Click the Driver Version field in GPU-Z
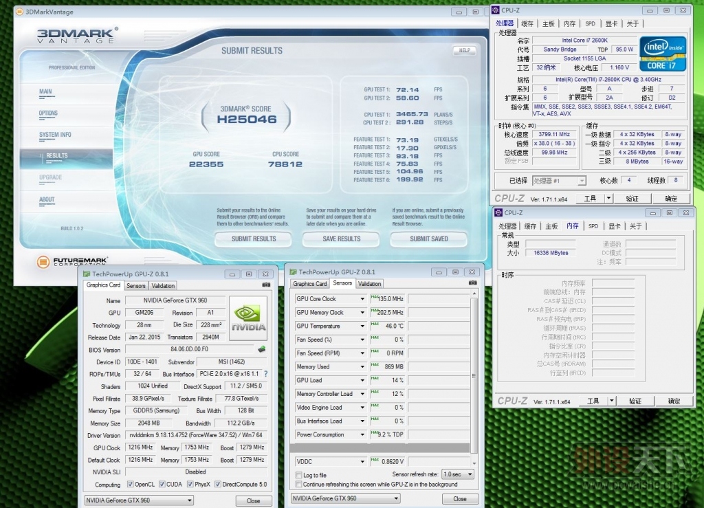 coord(196,435)
